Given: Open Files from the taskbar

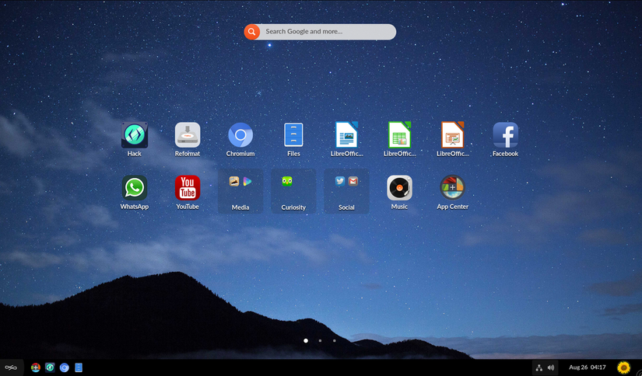Looking at the screenshot, I should [79, 367].
